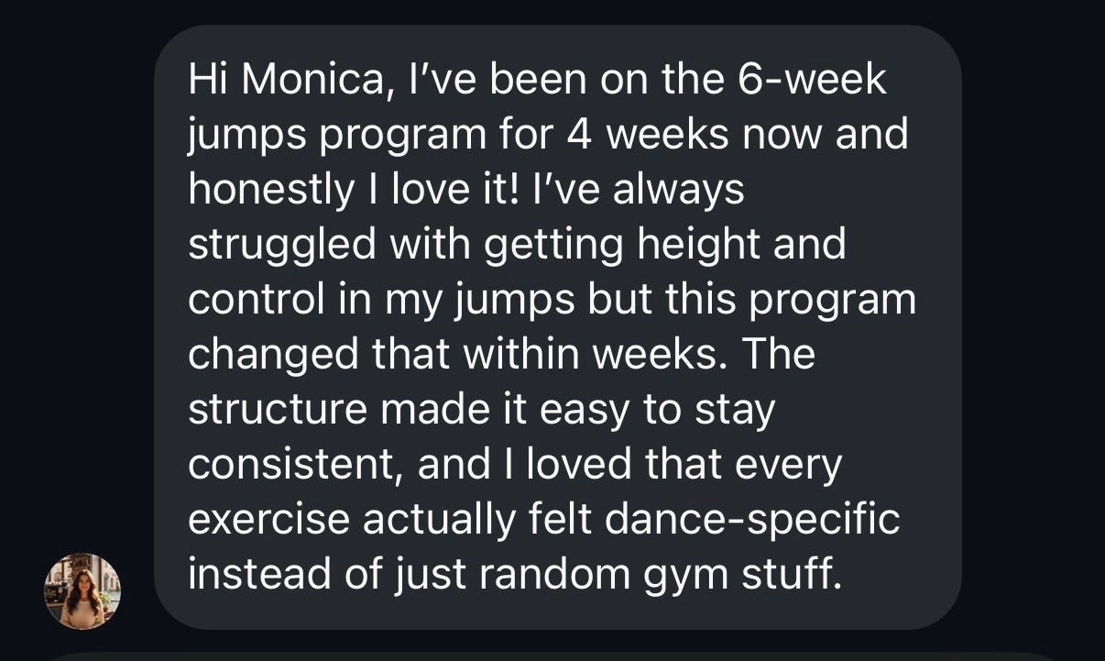The height and width of the screenshot is (661, 1105).
Task: Click the word "consistent" in the message
Action: tap(297, 465)
